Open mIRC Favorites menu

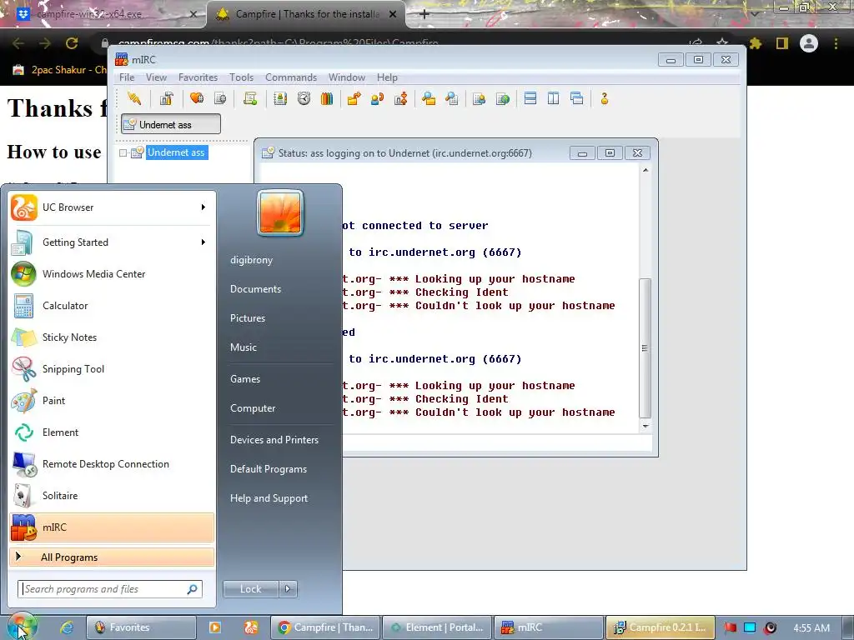click(x=198, y=77)
